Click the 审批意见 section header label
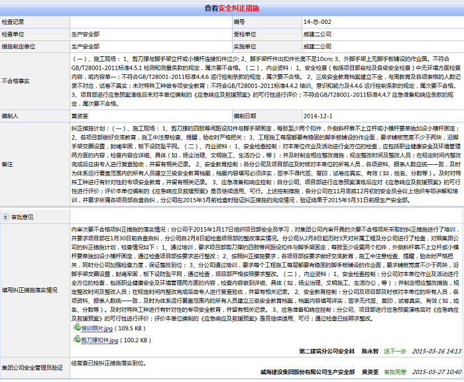This screenshot has height=382, width=464. (x=21, y=217)
